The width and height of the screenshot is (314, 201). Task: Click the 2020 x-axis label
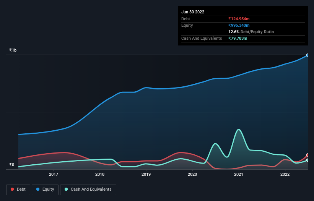pos(192,174)
